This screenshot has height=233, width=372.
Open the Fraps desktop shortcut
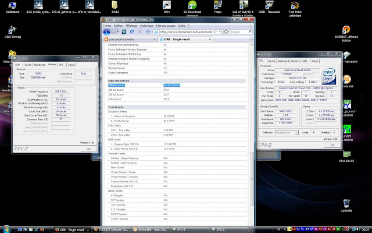(x=218, y=7)
